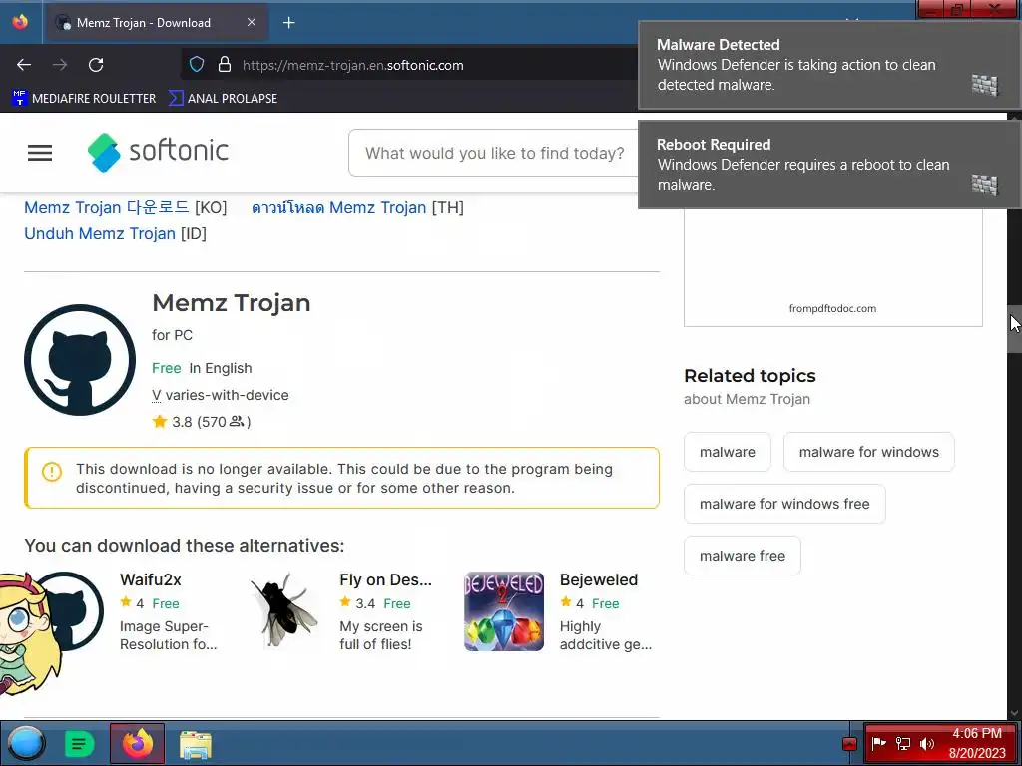Select the Memz Trojan - Download tab
Image resolution: width=1022 pixels, height=766 pixels.
tap(157, 23)
